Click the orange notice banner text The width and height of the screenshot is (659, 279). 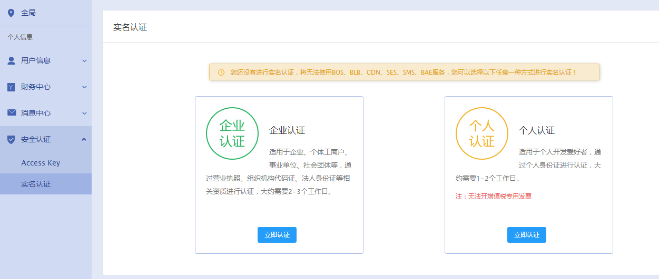(404, 73)
